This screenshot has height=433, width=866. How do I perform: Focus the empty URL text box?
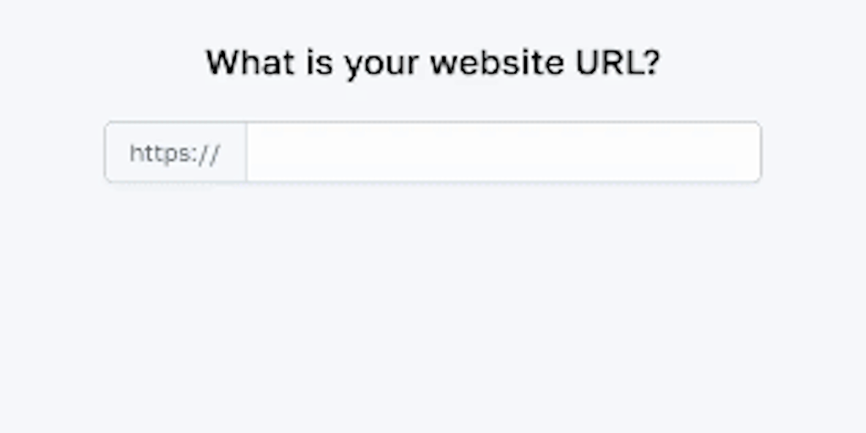pos(503,152)
